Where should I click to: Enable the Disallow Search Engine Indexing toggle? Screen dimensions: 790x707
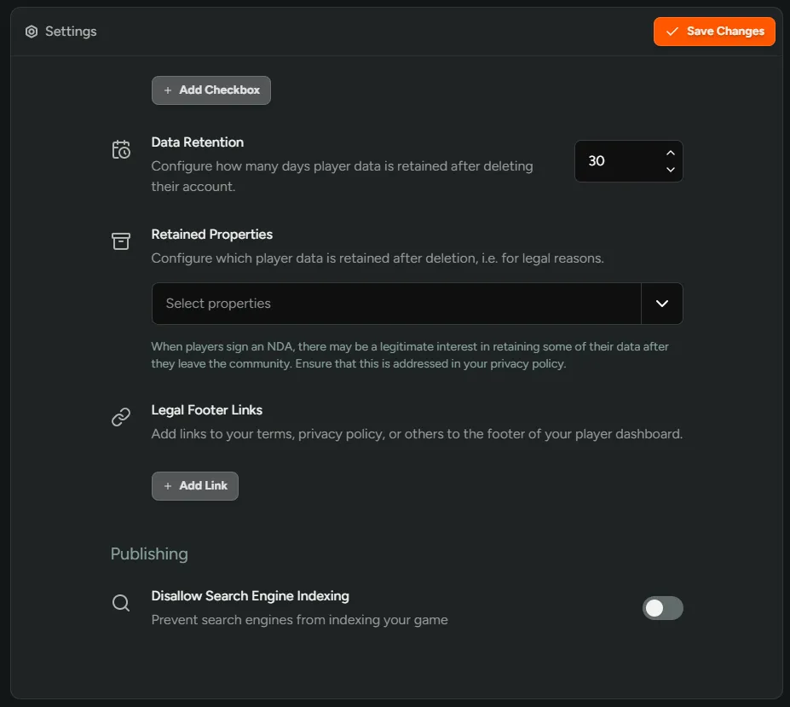(x=663, y=608)
